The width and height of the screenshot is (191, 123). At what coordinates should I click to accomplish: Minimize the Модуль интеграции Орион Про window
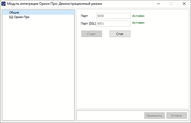tap(158, 4)
